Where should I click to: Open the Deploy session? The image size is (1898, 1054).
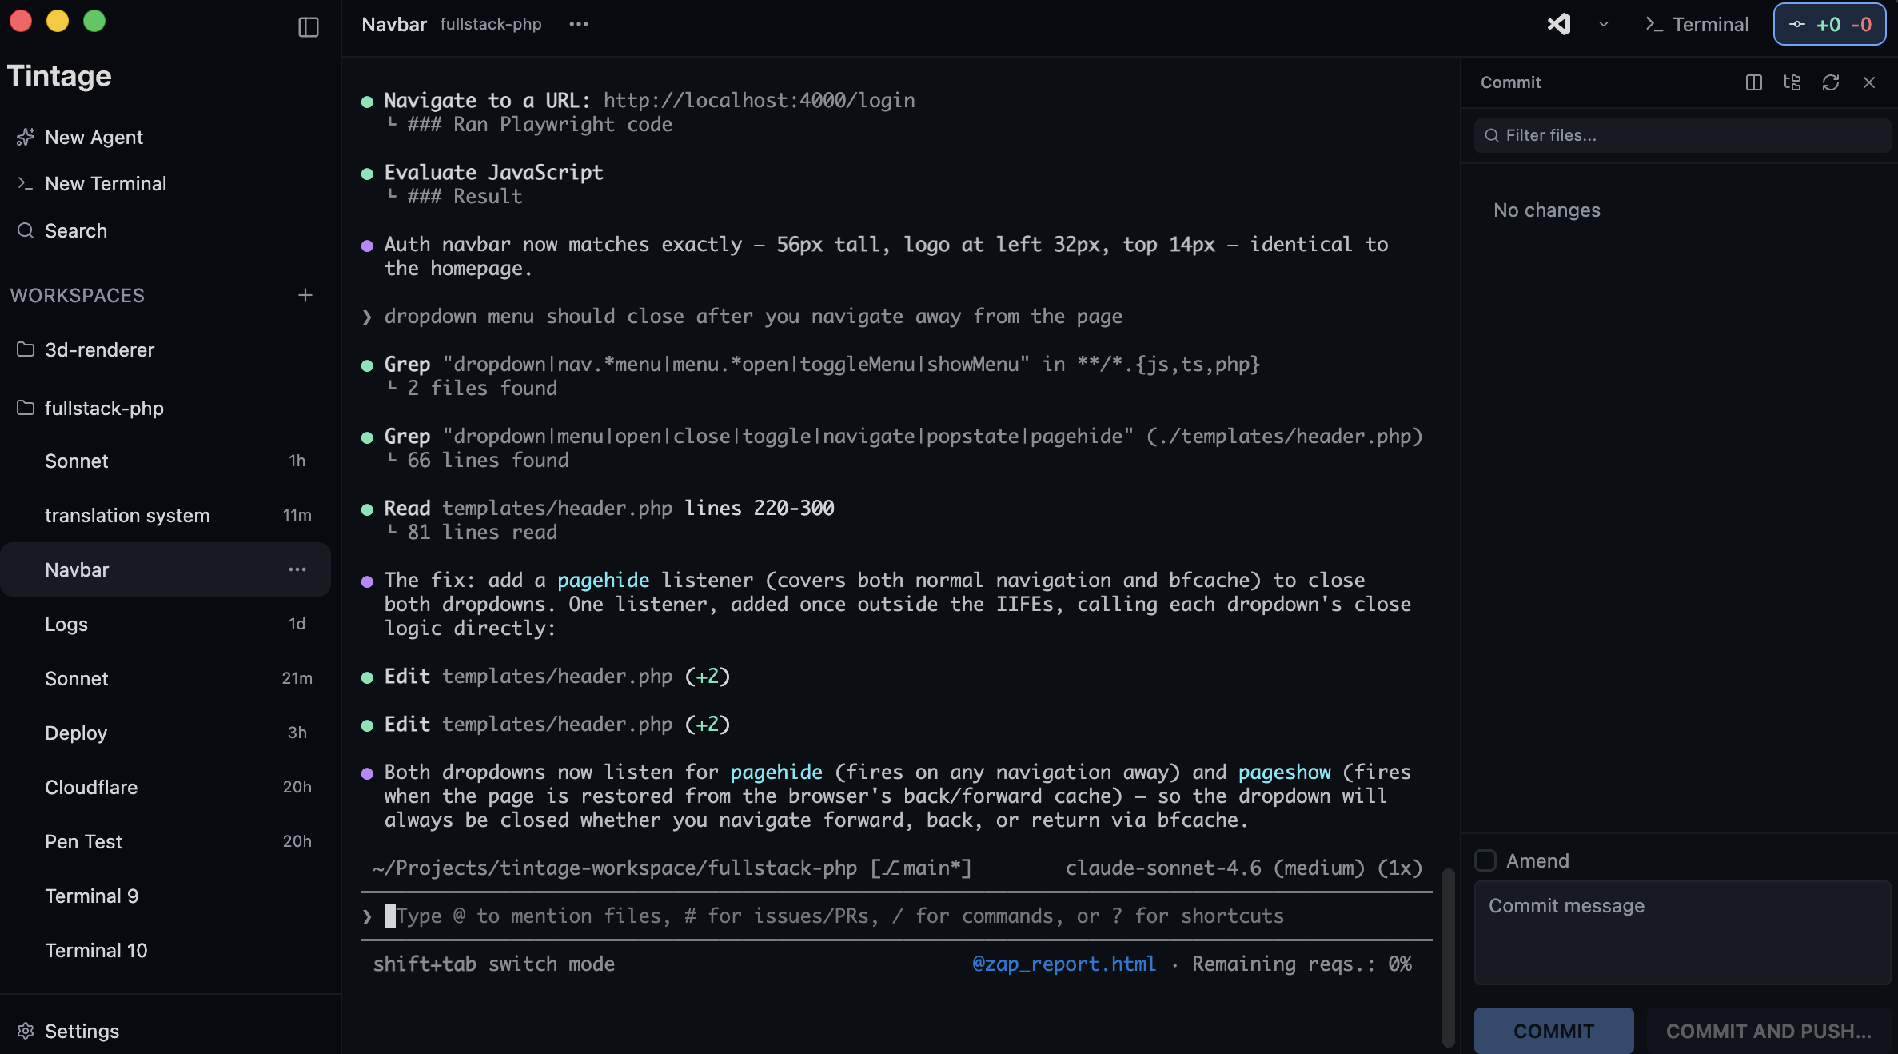[165, 733]
